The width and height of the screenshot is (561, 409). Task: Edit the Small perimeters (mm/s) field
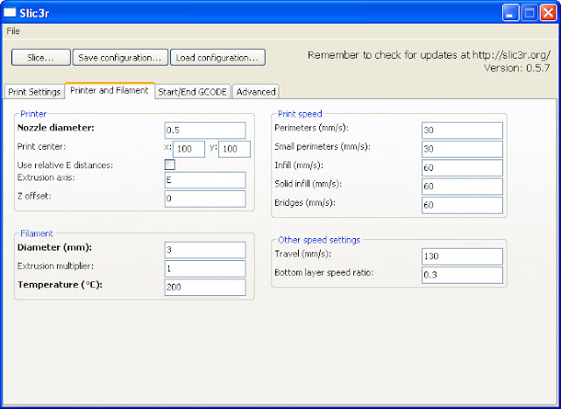point(462,149)
